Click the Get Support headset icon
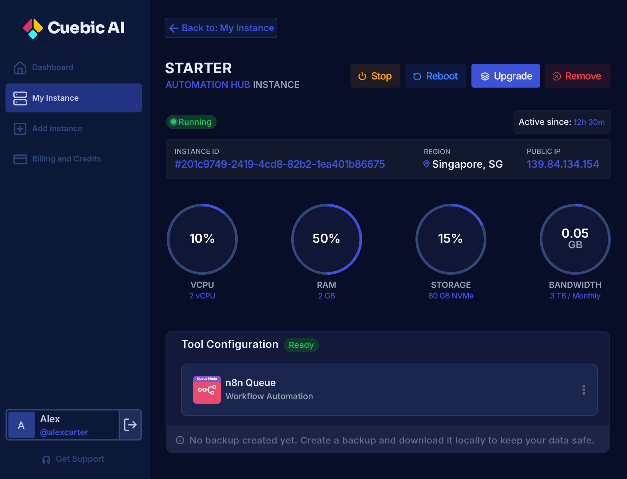Screen dimensions: 627x479 point(46,459)
